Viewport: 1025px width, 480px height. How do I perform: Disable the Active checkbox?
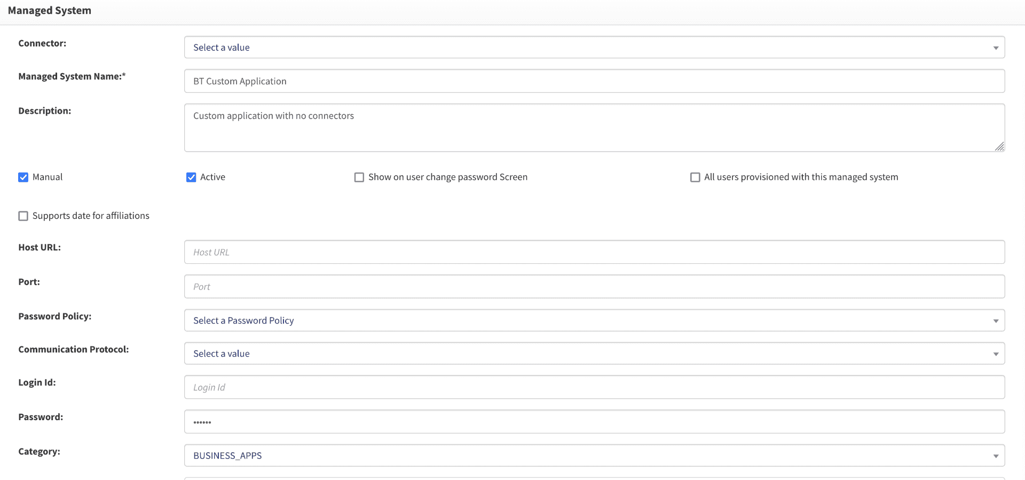coord(191,177)
